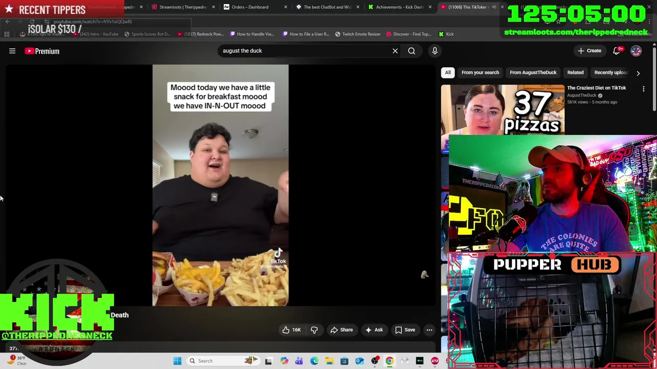Open the YouTube guide hamburger menu
The width and height of the screenshot is (657, 369).
(x=12, y=51)
